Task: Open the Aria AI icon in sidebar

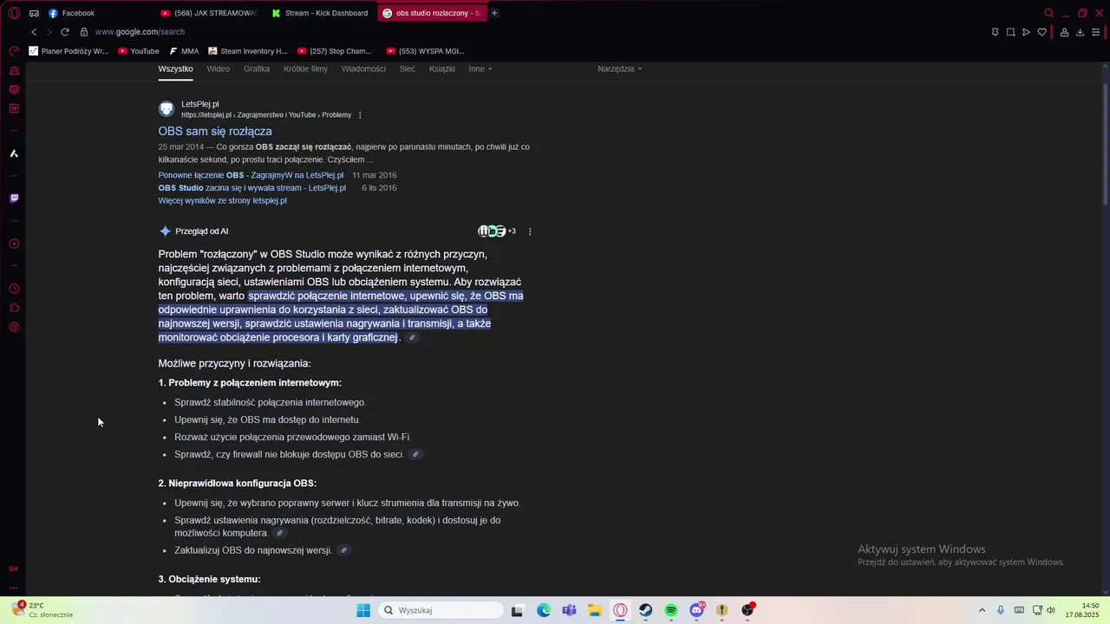Action: (x=14, y=153)
